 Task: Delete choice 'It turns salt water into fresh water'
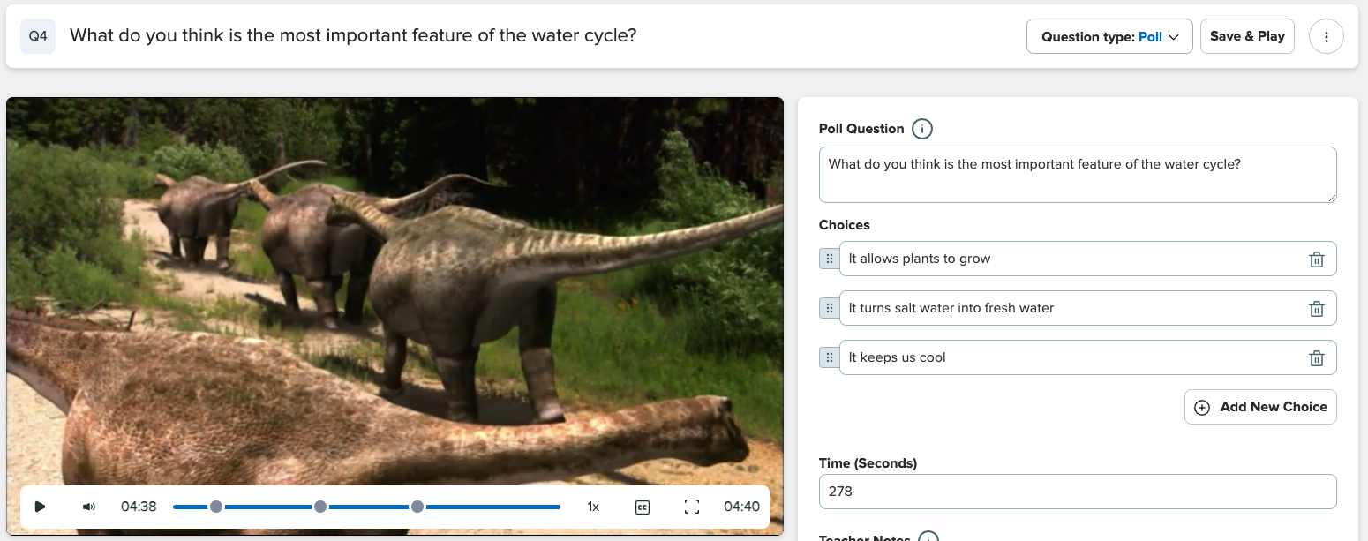click(x=1316, y=309)
